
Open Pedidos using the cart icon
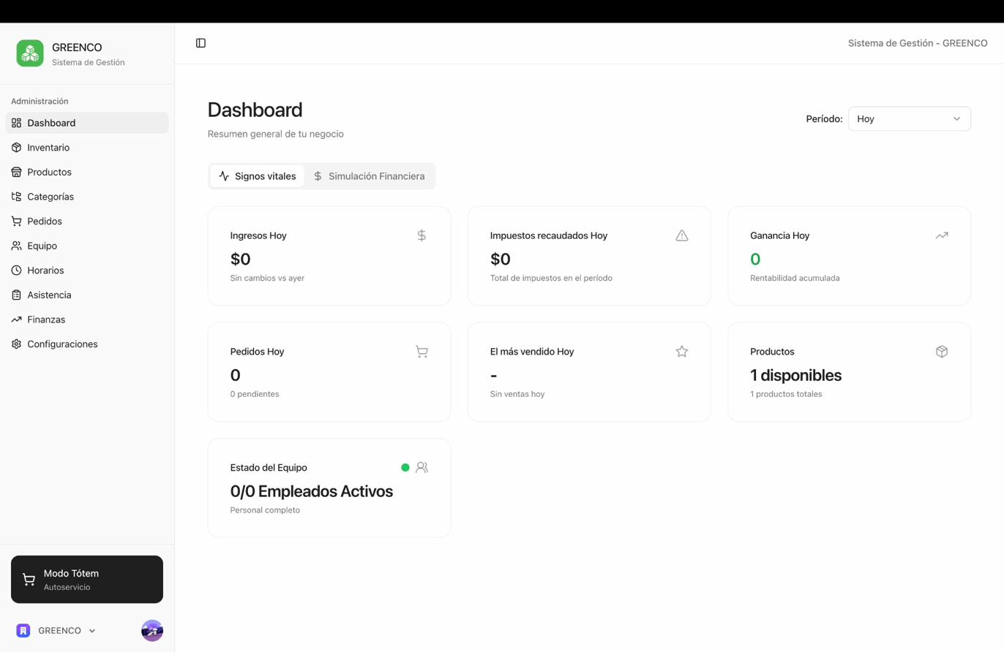(x=16, y=221)
